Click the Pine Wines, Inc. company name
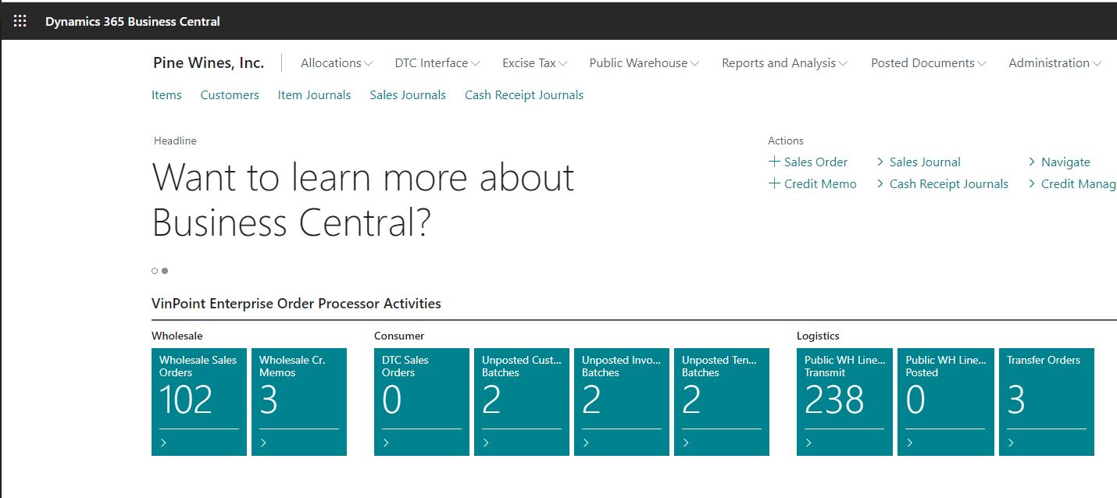 pos(209,63)
